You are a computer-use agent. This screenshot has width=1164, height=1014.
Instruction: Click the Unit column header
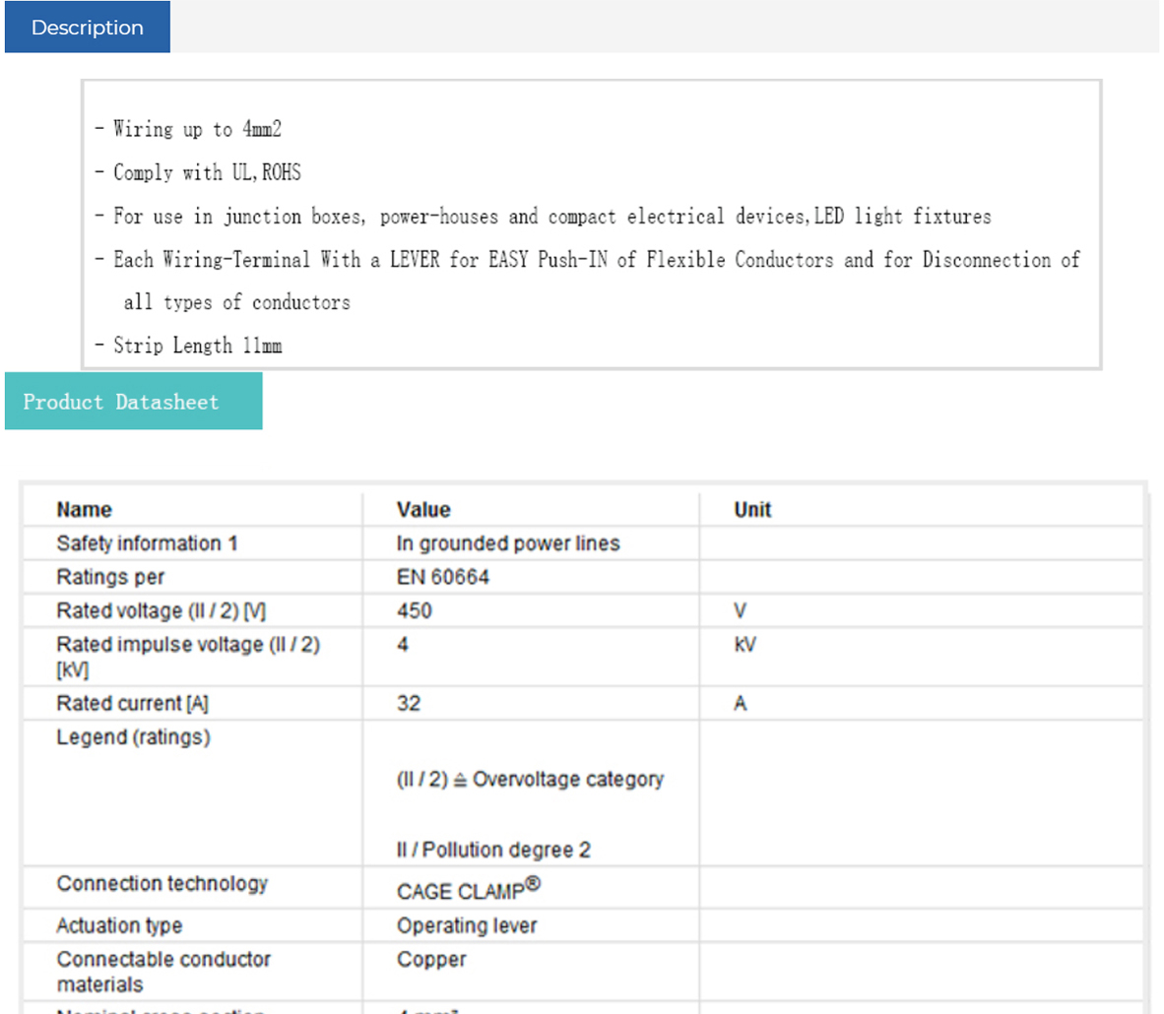752,510
